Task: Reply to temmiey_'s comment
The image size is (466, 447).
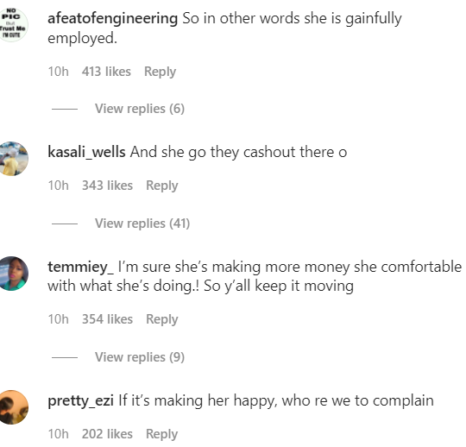Action: point(162,319)
